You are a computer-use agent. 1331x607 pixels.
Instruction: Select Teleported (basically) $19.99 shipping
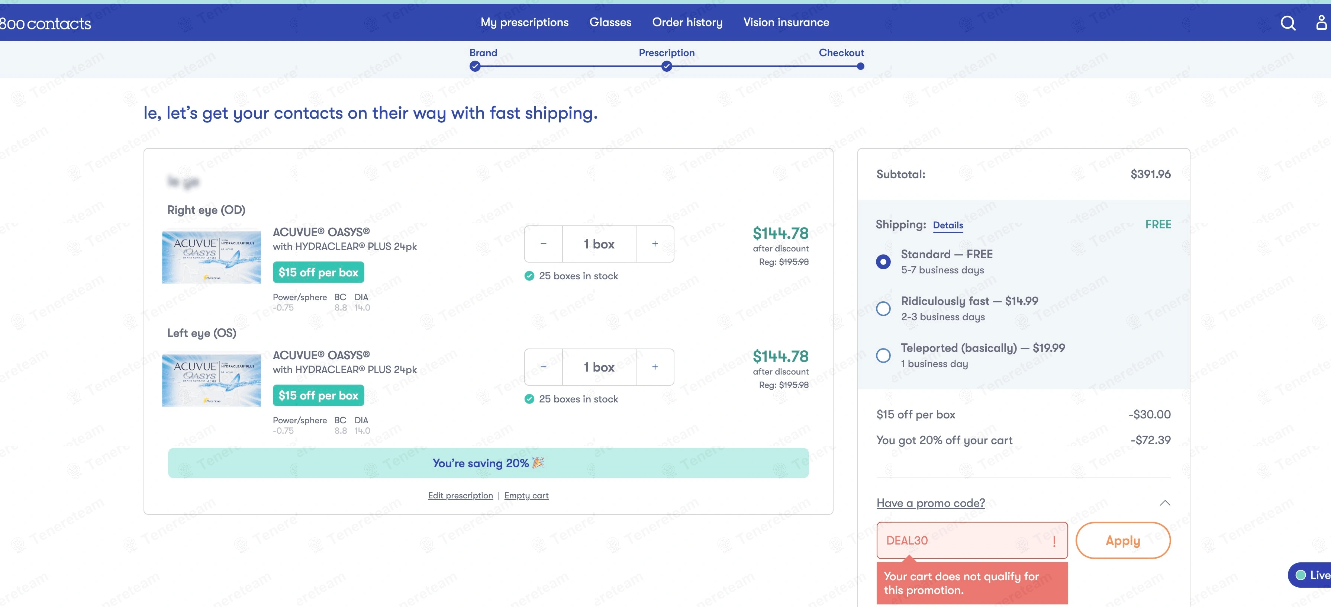883,355
